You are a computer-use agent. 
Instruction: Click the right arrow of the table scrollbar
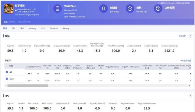pos(189,86)
